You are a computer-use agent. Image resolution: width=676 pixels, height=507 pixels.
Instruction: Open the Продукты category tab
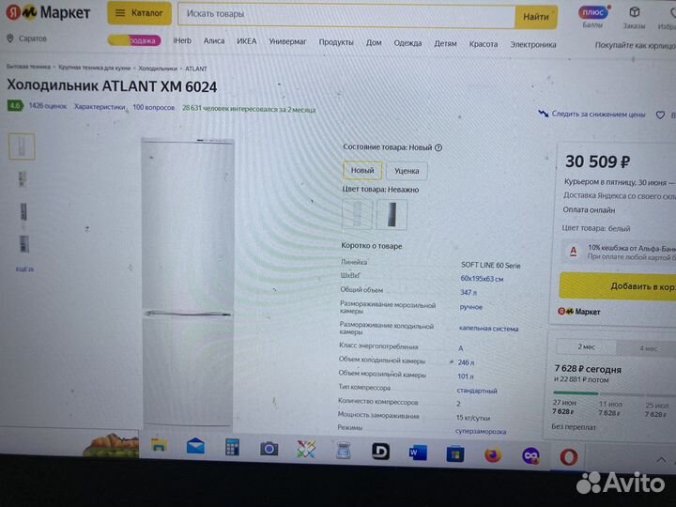click(x=336, y=42)
